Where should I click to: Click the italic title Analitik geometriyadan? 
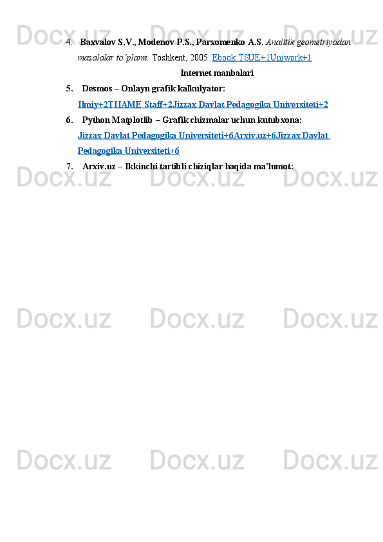coord(308,42)
